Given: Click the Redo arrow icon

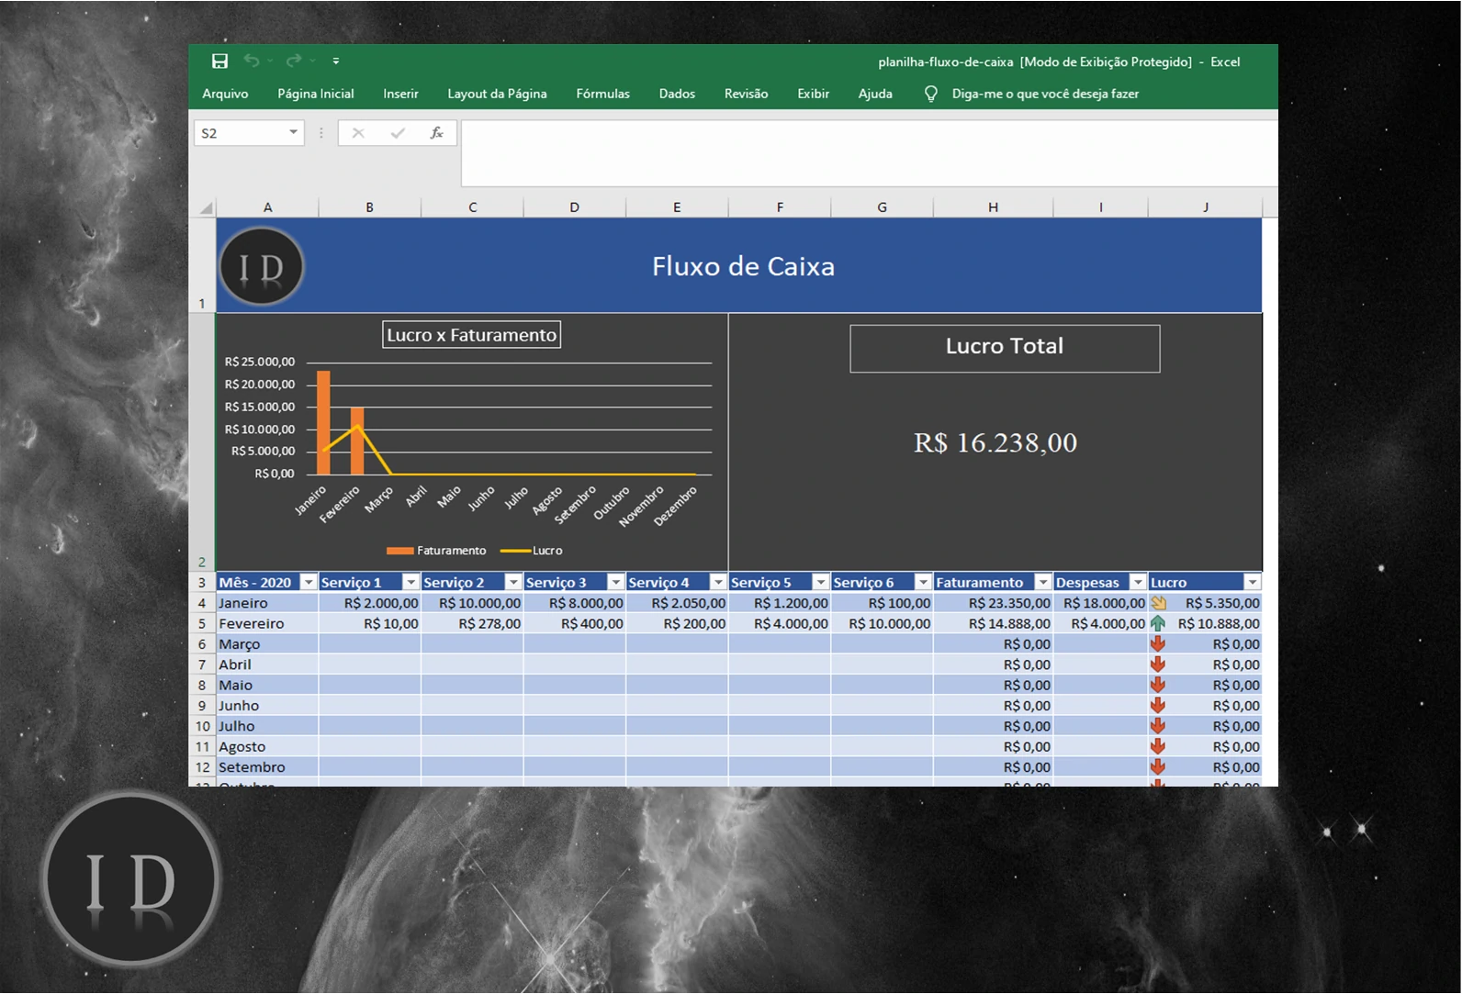Looking at the screenshot, I should point(293,61).
